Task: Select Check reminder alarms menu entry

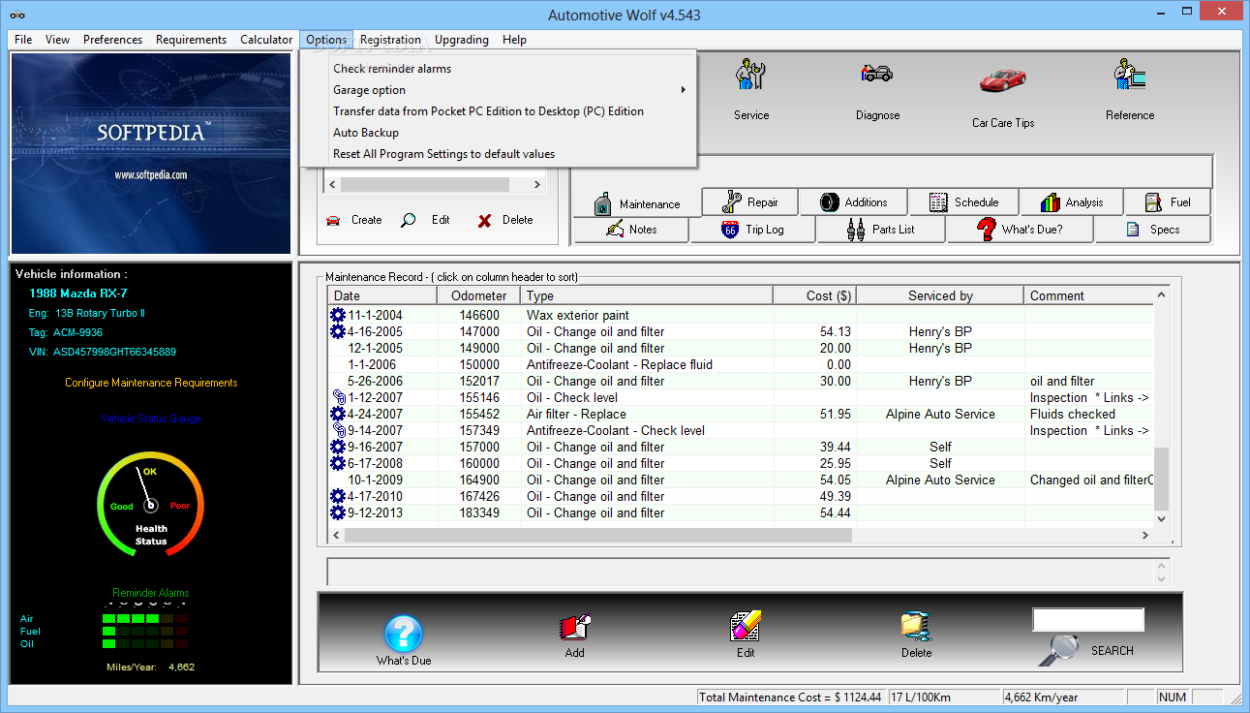Action: tap(498, 69)
